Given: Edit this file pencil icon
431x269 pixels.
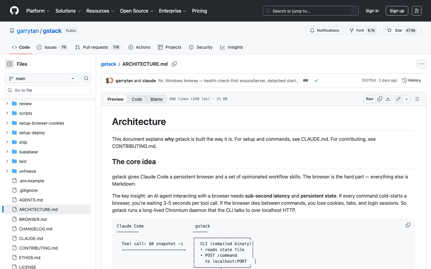Looking at the screenshot, I should coord(398,99).
